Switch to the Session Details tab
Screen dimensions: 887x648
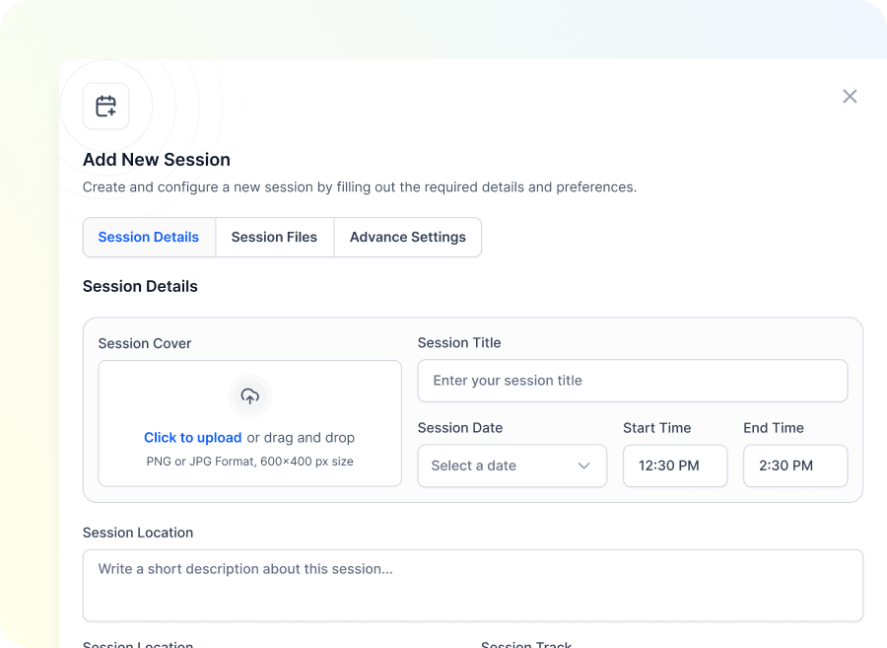(x=149, y=237)
